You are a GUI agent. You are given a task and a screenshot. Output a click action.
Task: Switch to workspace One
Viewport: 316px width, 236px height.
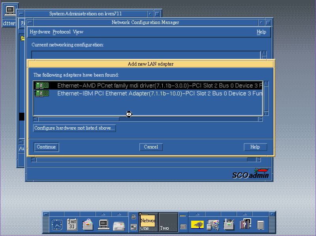click(148, 223)
